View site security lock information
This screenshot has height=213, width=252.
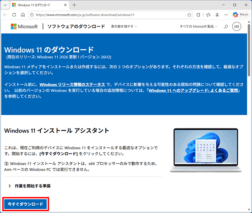pyautogui.click(x=32, y=15)
